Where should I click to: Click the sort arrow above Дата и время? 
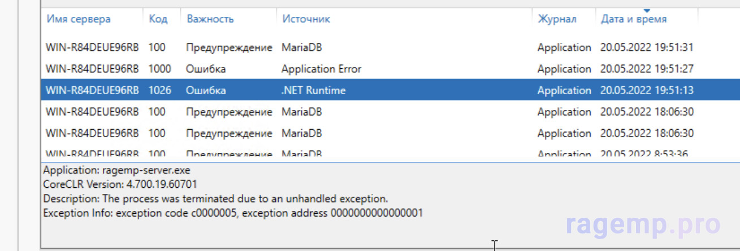tap(647, 11)
